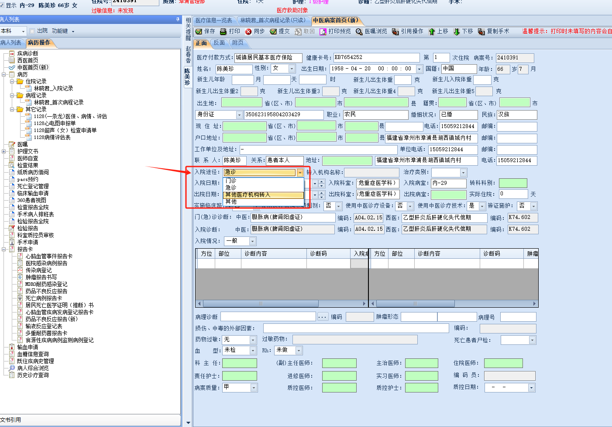Image resolution: width=612 pixels, height=427 pixels.
Task: Move down with the 下移 arrow icon
Action: [457, 31]
